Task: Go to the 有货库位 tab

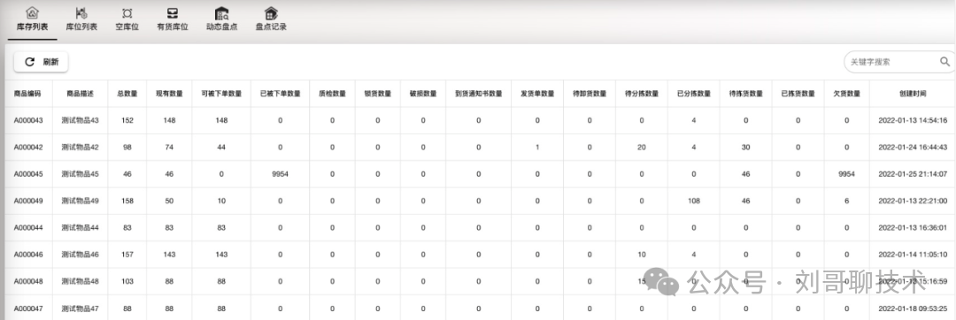Action: (x=173, y=19)
